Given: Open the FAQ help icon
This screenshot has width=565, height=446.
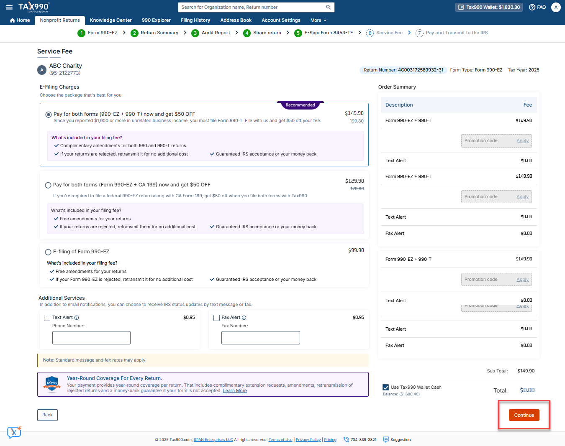Looking at the screenshot, I should [x=537, y=7].
